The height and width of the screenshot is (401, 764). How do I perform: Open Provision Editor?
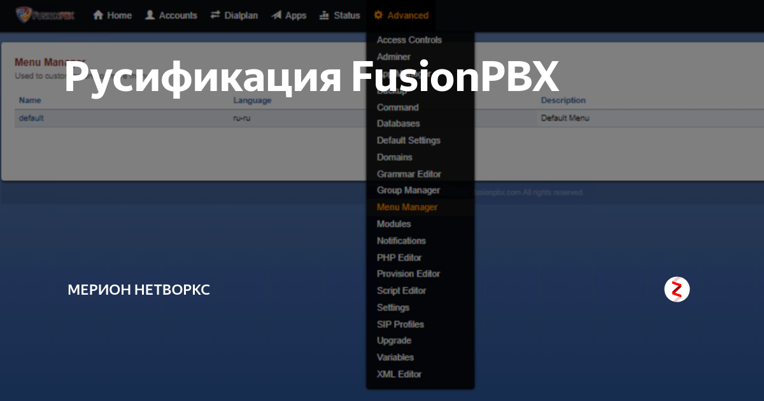(408, 274)
